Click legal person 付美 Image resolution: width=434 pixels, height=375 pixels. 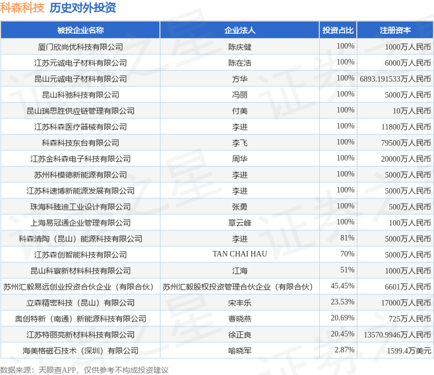click(x=240, y=111)
